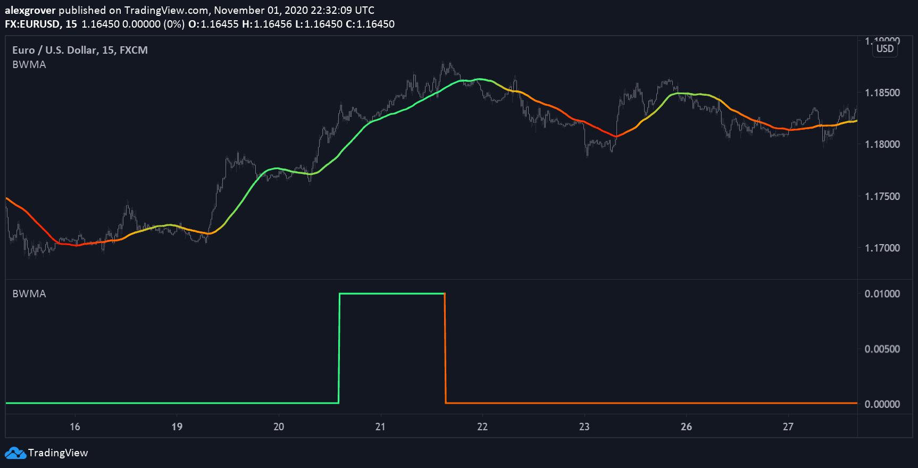
Task: Click the BWMA label in the lower pane
Action: tap(29, 294)
